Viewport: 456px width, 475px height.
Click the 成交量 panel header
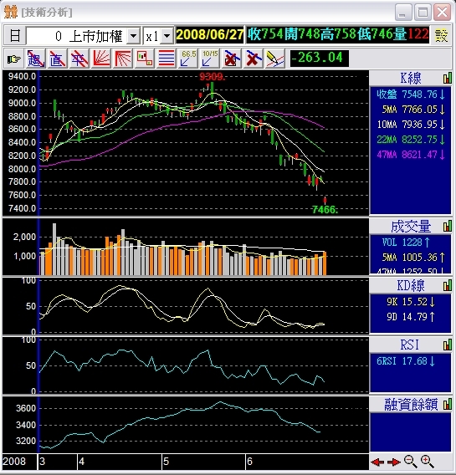click(x=411, y=226)
